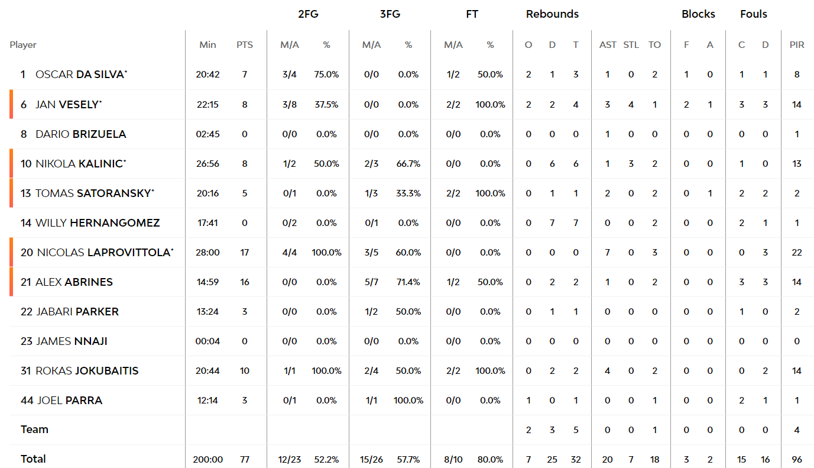Viewport: 814px width, 468px height.
Task: Select Rokas Jokubaitis player name
Action: pyautogui.click(x=87, y=370)
